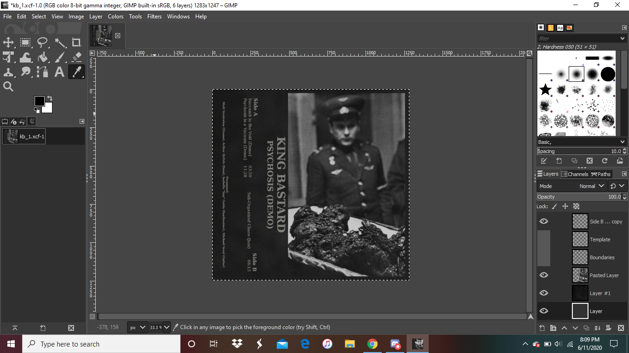The height and width of the screenshot is (353, 629).
Task: Select the Eraser tool
Action: 76,57
